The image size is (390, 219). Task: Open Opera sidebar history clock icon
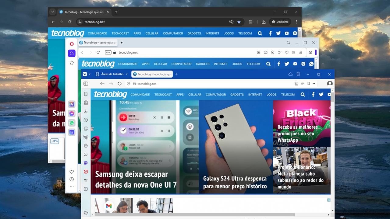click(x=72, y=179)
